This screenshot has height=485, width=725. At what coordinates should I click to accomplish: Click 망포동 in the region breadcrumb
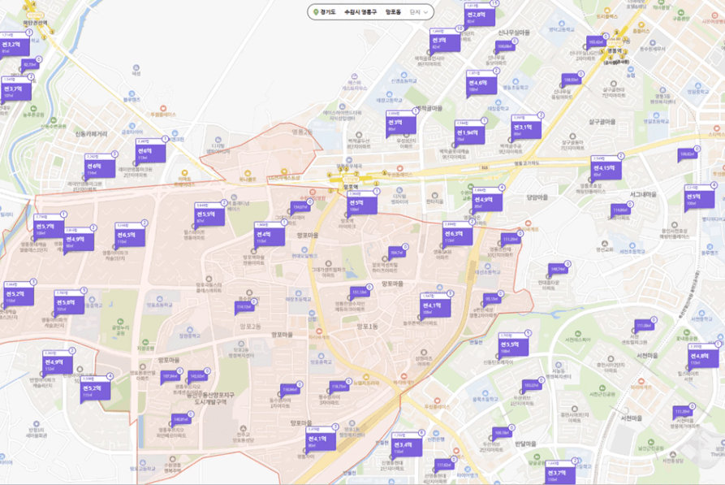point(393,12)
